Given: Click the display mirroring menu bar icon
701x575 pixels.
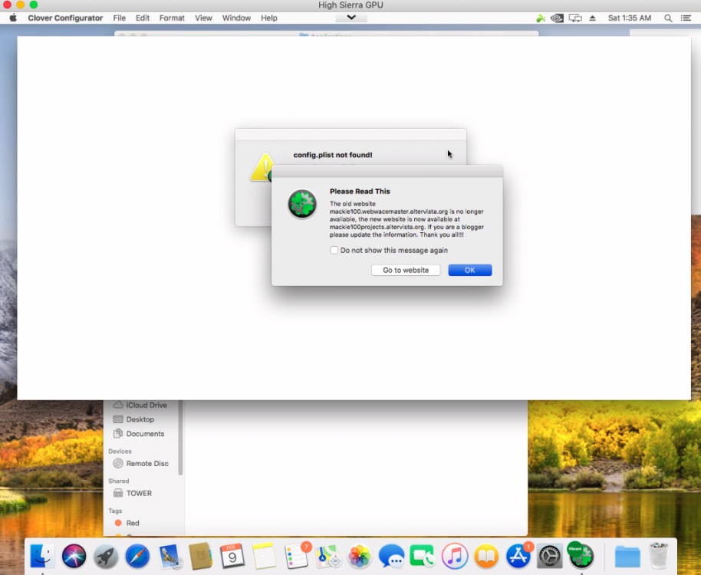Looking at the screenshot, I should (x=575, y=18).
